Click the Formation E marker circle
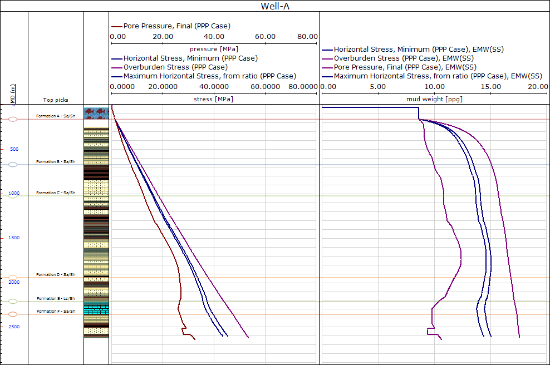Image resolution: width=550 pixels, height=365 pixels. coord(13,302)
